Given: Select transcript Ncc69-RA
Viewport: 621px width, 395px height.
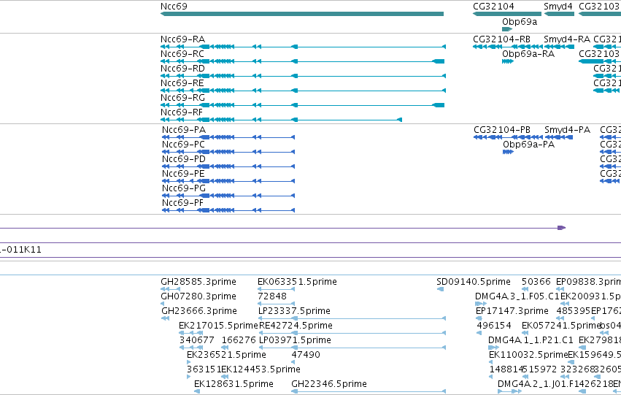Looking at the screenshot, I should tap(303, 47).
